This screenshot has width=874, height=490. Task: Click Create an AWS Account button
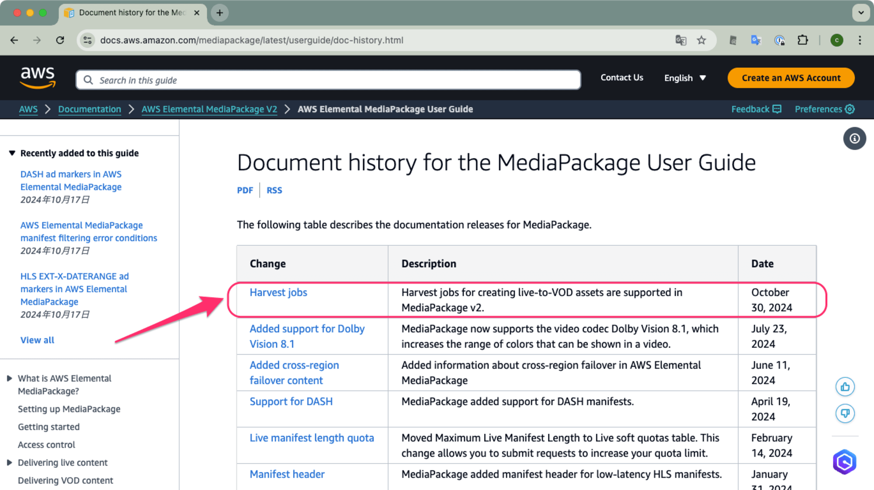[791, 78]
